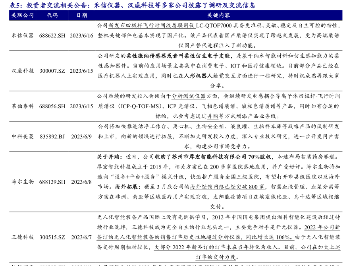Select stock code 835892.BJ
This screenshot has height=266, width=347.
[x=52, y=136]
